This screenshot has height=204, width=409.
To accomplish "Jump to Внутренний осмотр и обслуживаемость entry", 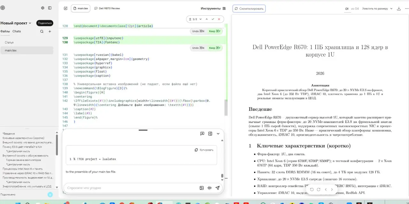I will coord(26,155).
